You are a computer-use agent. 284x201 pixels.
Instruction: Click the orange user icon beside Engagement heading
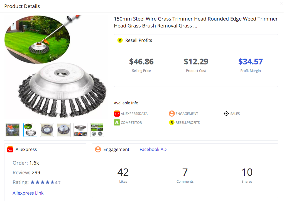pyautogui.click(x=98, y=149)
